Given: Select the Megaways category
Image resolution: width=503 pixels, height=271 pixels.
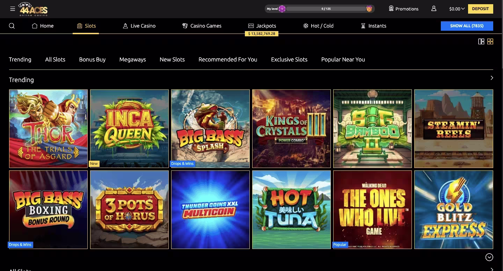Looking at the screenshot, I should click(133, 59).
